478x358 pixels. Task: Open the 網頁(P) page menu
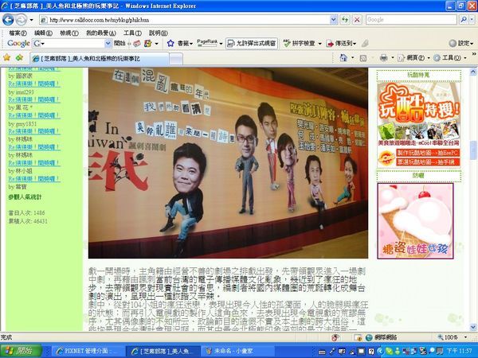point(413,57)
